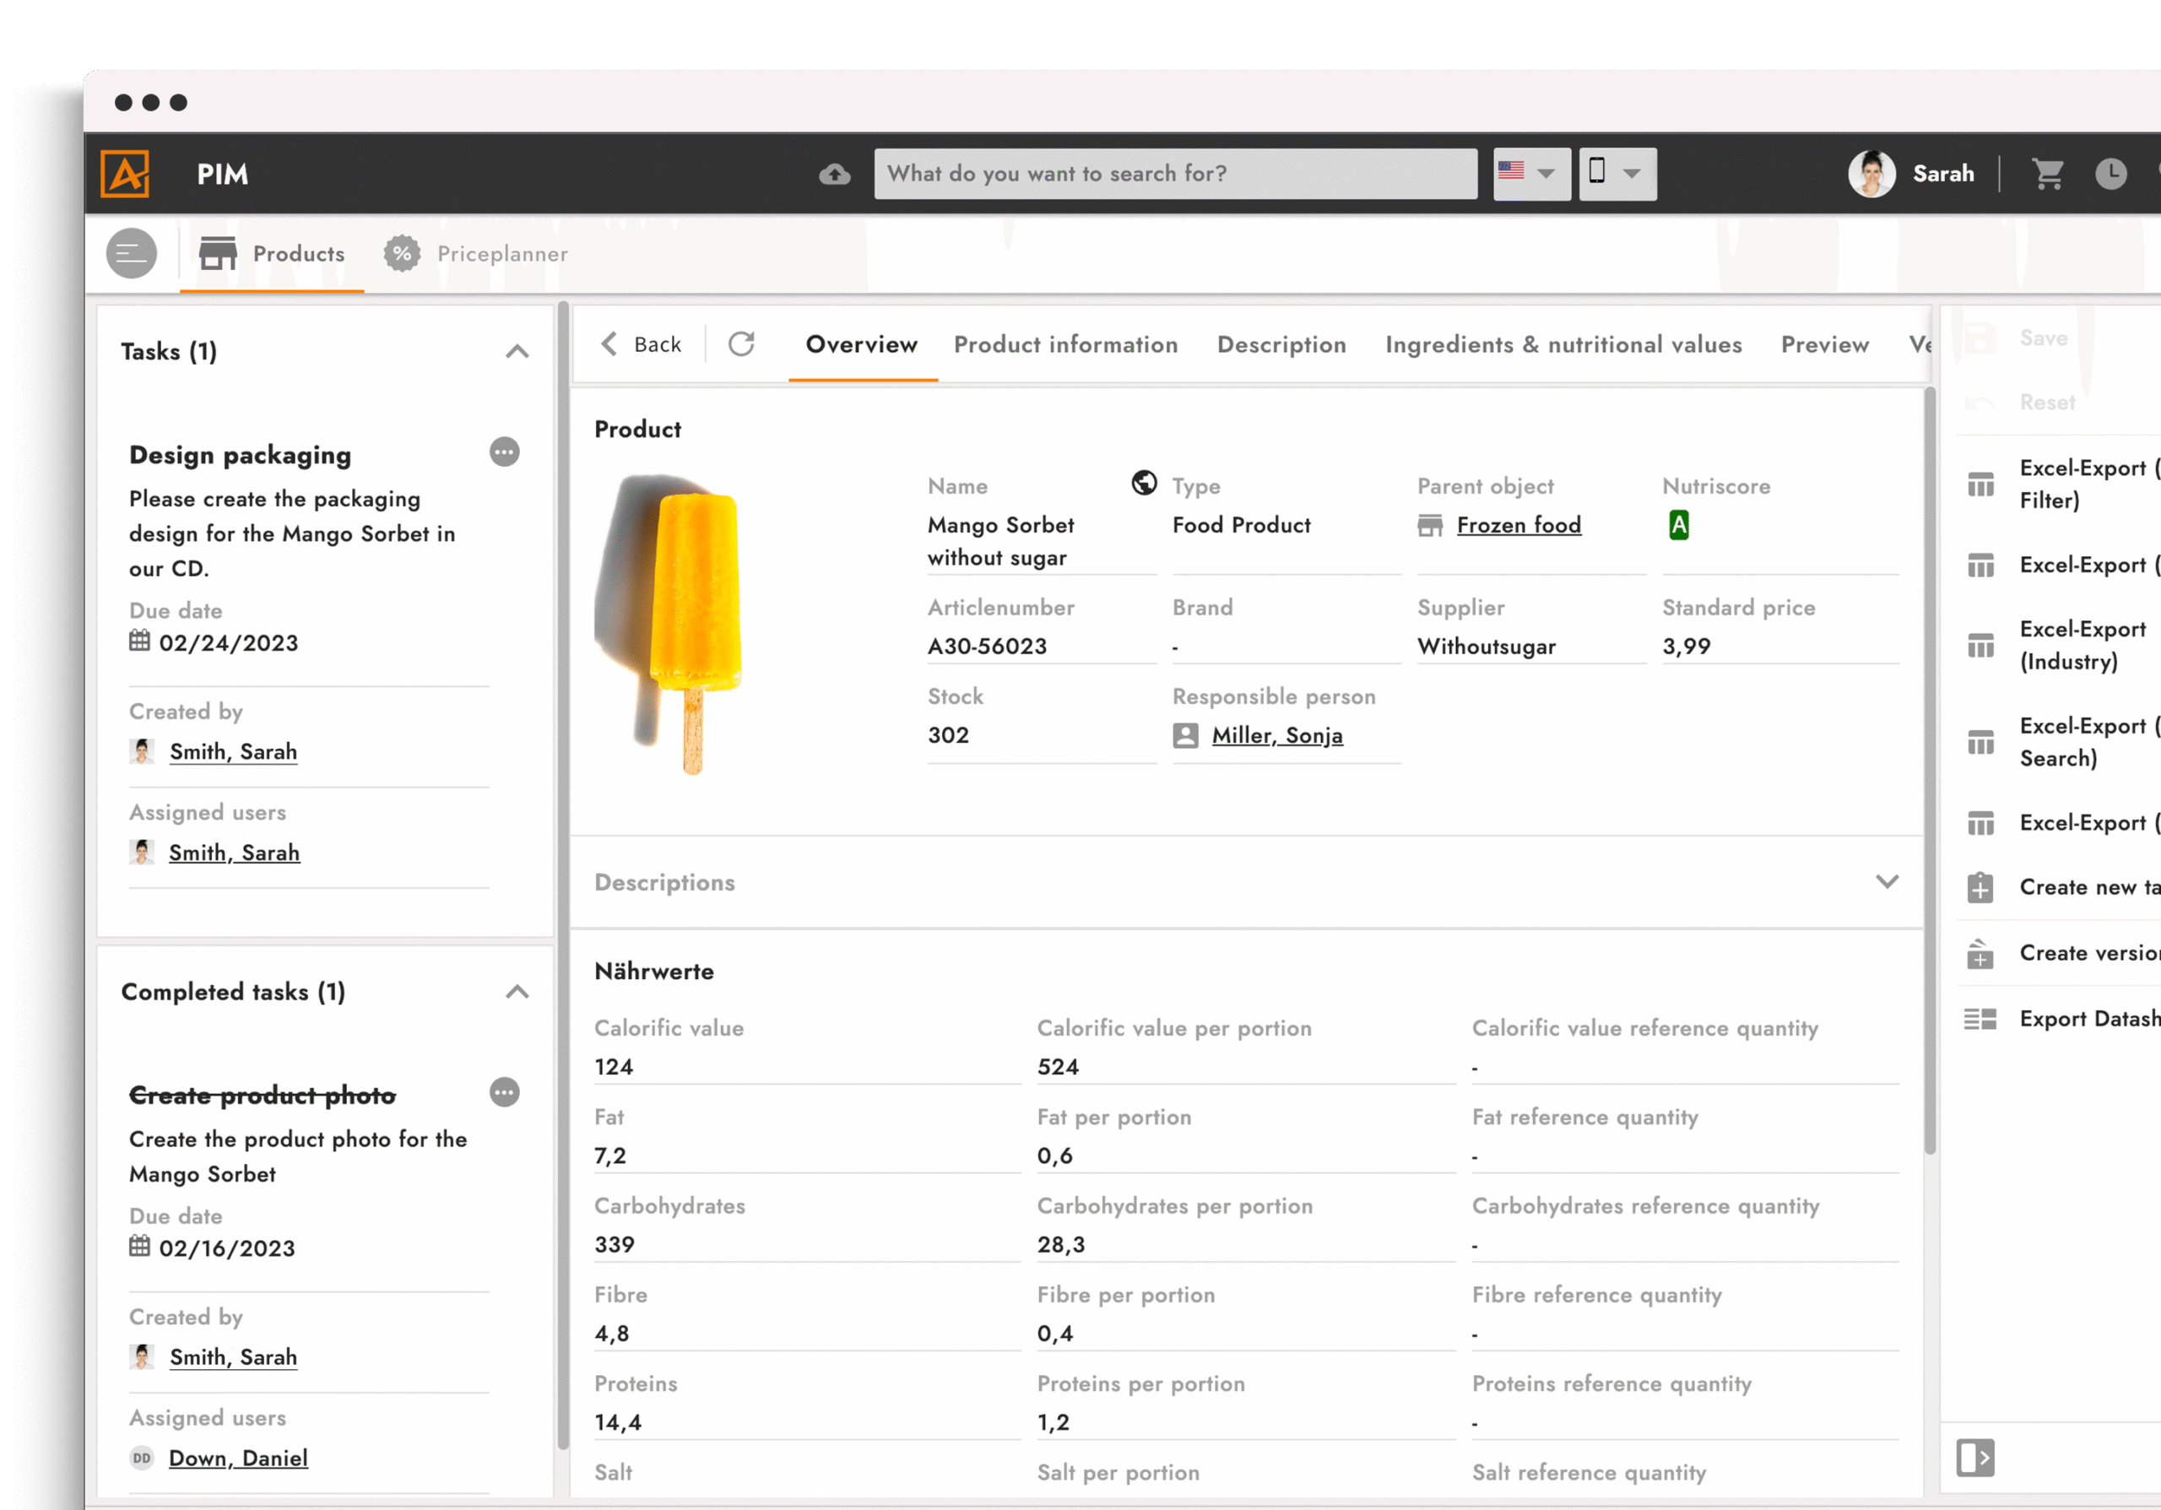Image resolution: width=2161 pixels, height=1510 pixels.
Task: Click the orange PIM logo icon
Action: (125, 174)
